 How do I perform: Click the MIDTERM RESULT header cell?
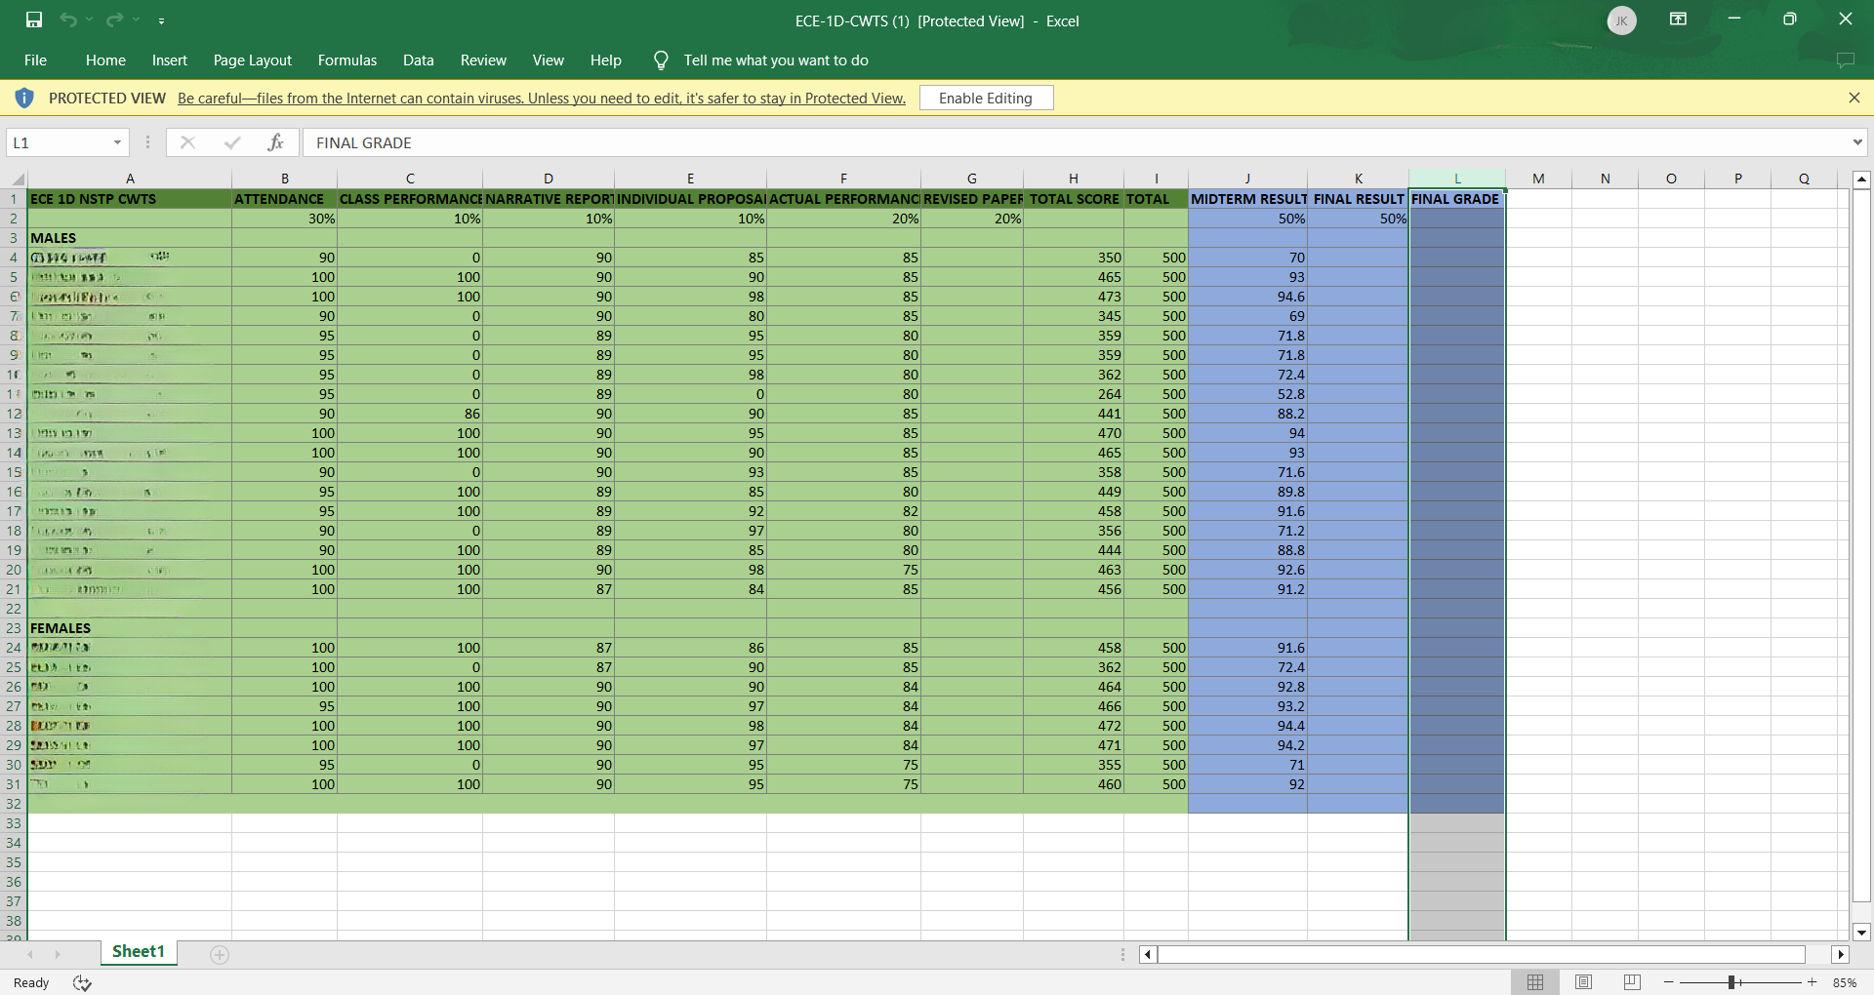coord(1247,199)
